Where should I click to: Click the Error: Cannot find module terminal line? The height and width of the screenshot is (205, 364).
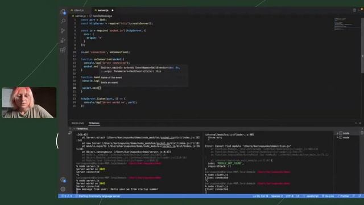coord(248,146)
